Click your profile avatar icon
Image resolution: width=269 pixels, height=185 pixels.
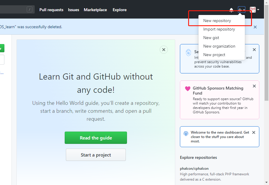point(252,10)
